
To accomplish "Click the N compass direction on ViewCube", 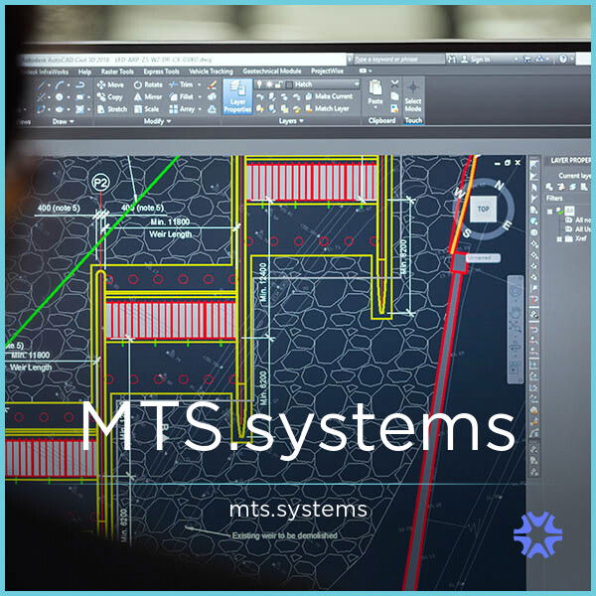I will (499, 186).
